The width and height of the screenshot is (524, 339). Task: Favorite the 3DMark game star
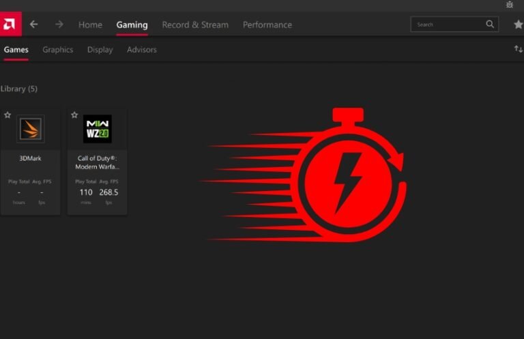click(8, 115)
